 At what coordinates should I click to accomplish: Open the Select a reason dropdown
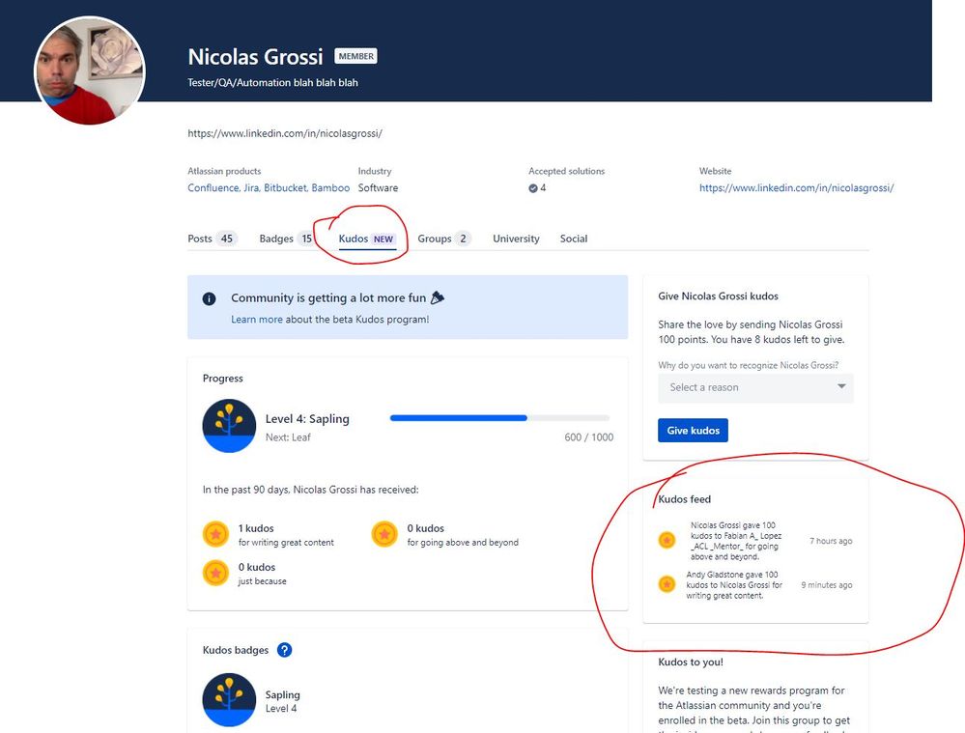[x=755, y=387]
